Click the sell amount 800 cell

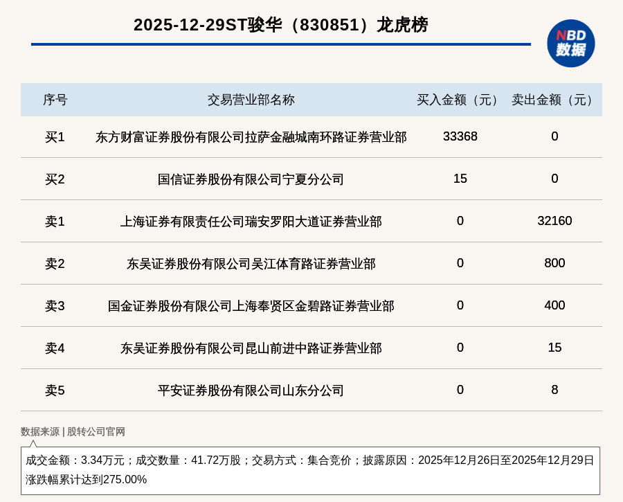click(x=554, y=263)
